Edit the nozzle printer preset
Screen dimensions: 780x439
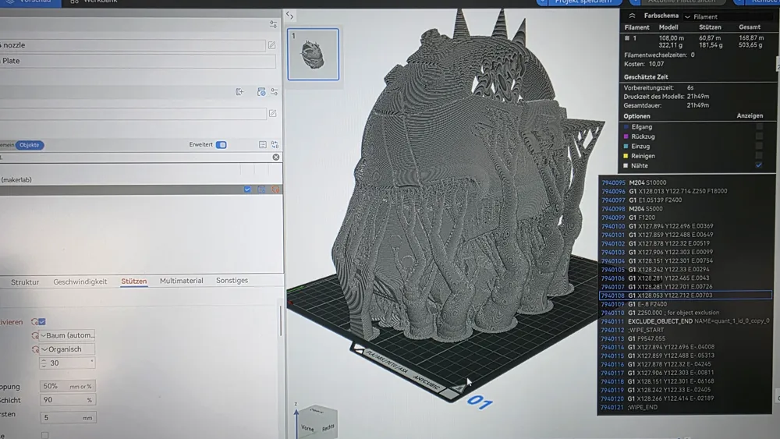coord(271,45)
